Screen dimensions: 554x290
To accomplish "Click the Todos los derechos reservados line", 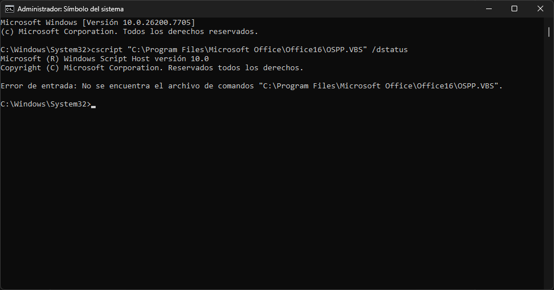I will click(191, 32).
